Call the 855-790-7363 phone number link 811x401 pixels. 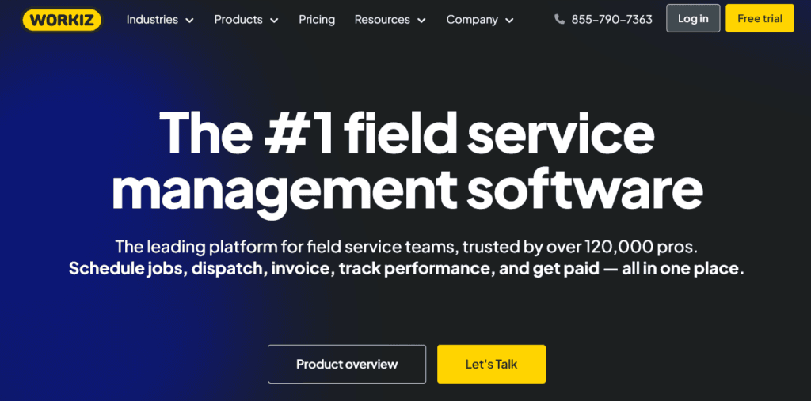click(x=611, y=19)
